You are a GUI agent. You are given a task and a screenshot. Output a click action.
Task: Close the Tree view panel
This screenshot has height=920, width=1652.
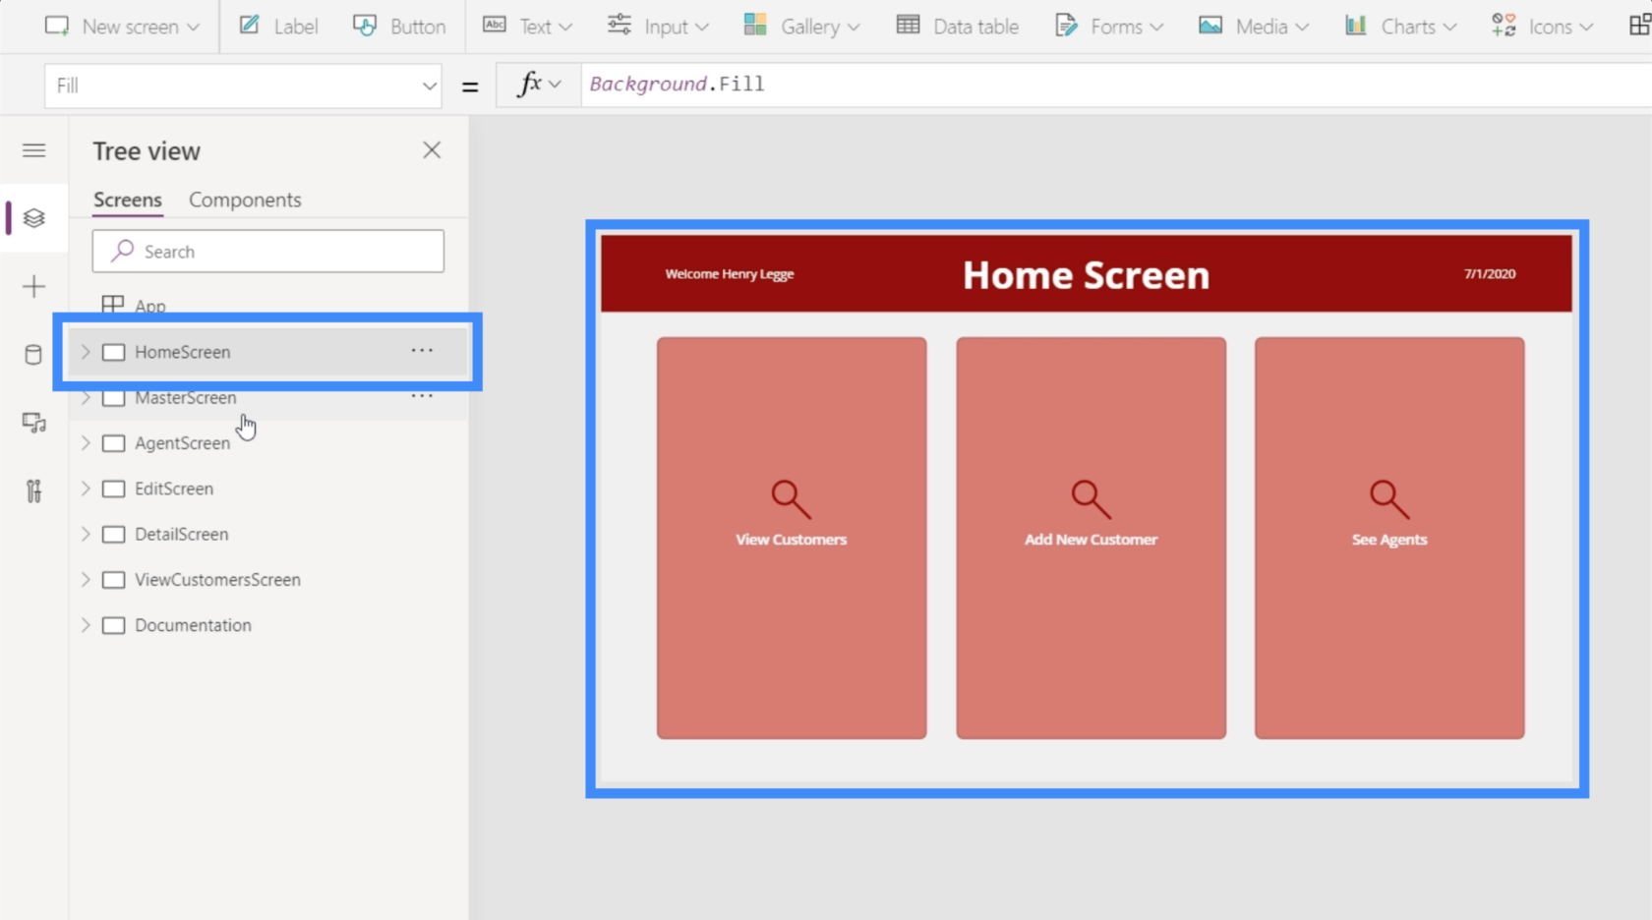click(x=432, y=150)
